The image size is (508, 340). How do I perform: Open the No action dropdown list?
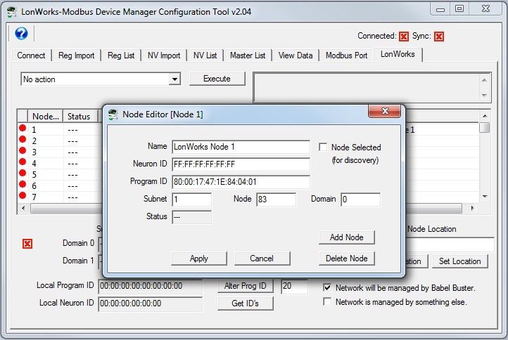pos(174,79)
